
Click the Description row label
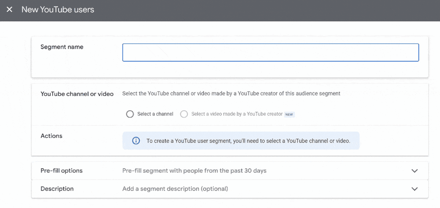pyautogui.click(x=57, y=189)
